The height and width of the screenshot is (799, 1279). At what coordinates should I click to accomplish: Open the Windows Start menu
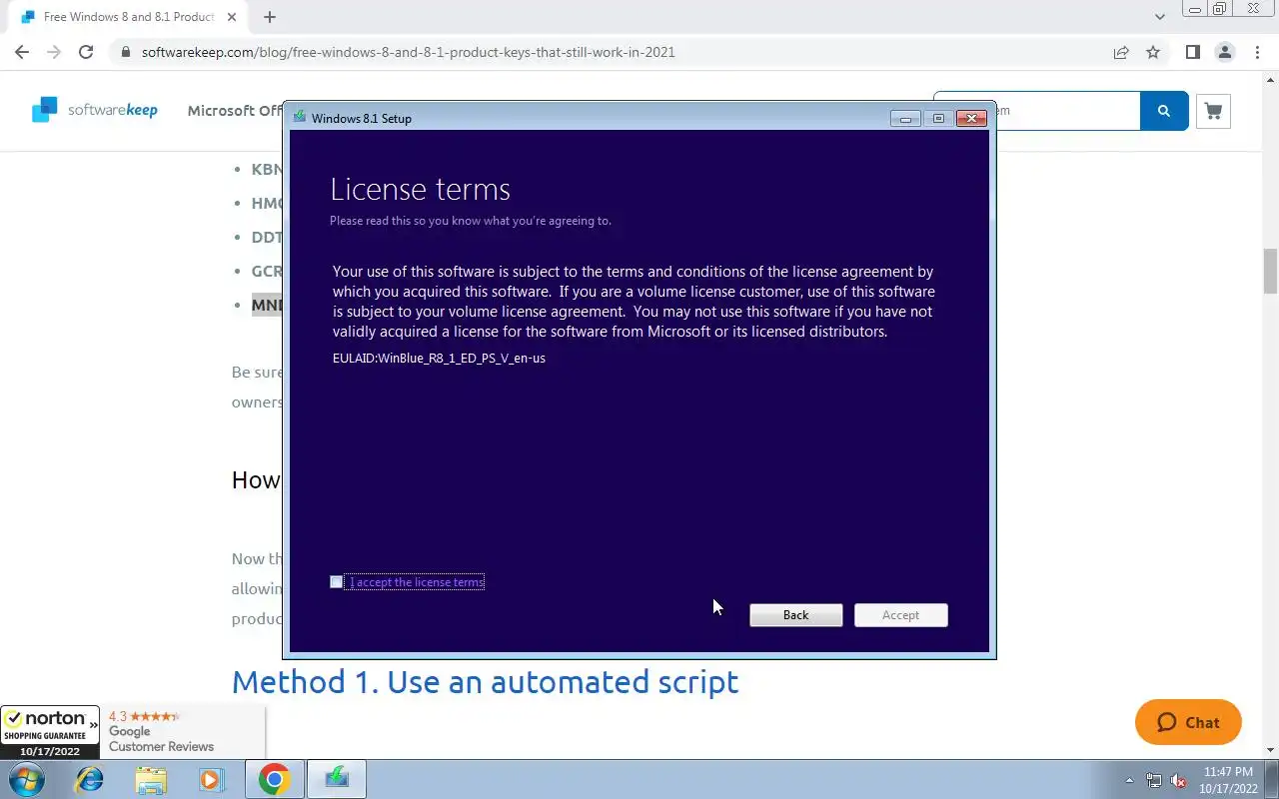click(x=27, y=779)
